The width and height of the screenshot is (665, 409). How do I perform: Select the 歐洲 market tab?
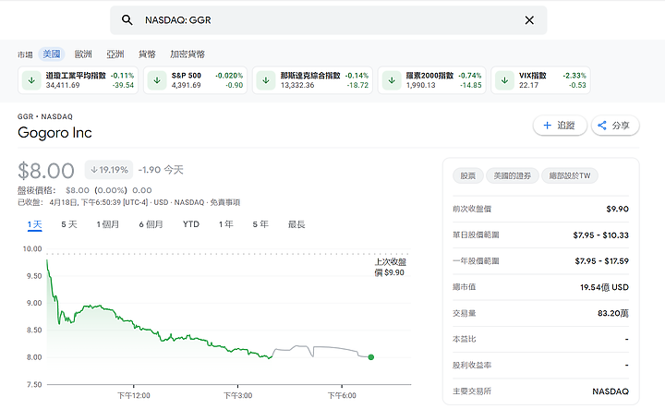click(83, 54)
